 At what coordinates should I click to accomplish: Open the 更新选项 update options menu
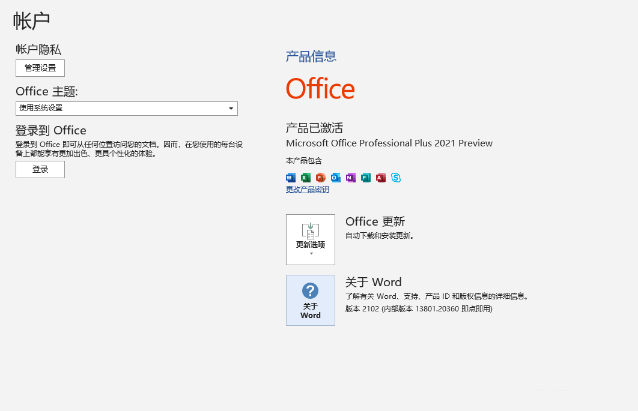click(x=311, y=239)
